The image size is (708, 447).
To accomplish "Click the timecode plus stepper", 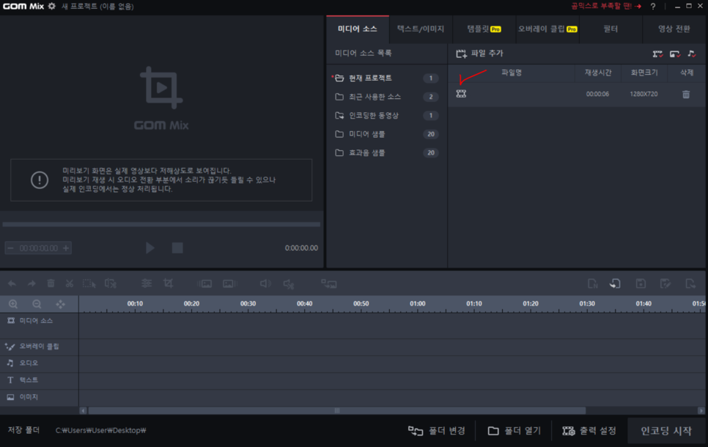I will [x=66, y=248].
